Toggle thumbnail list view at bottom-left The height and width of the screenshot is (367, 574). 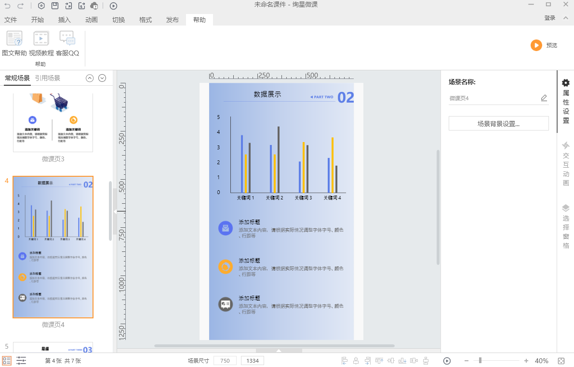pos(7,361)
